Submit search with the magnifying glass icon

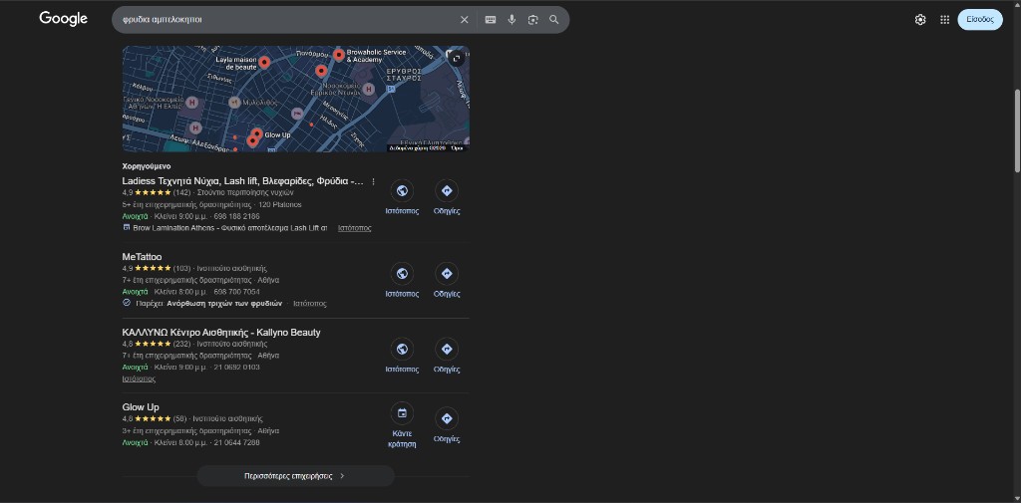pyautogui.click(x=554, y=20)
